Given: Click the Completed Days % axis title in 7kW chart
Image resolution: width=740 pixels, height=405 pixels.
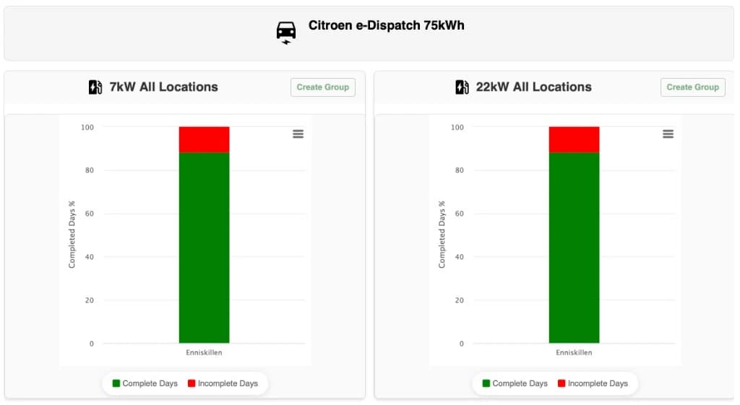Looking at the screenshot, I should click(x=72, y=235).
